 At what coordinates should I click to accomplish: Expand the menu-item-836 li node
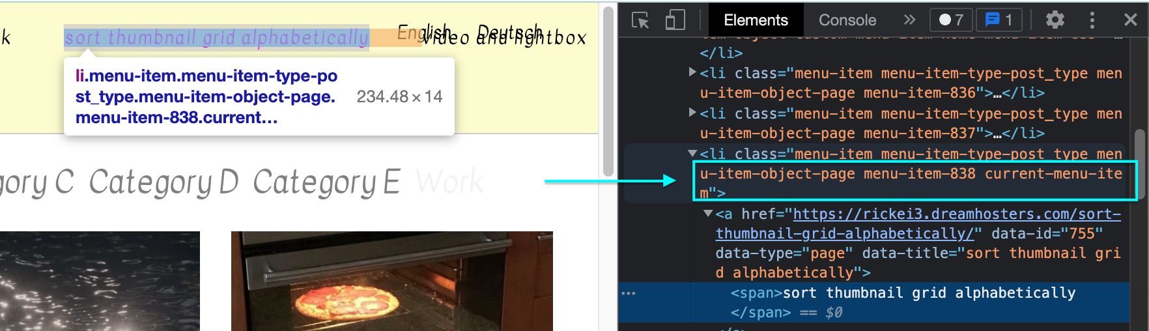pos(692,72)
